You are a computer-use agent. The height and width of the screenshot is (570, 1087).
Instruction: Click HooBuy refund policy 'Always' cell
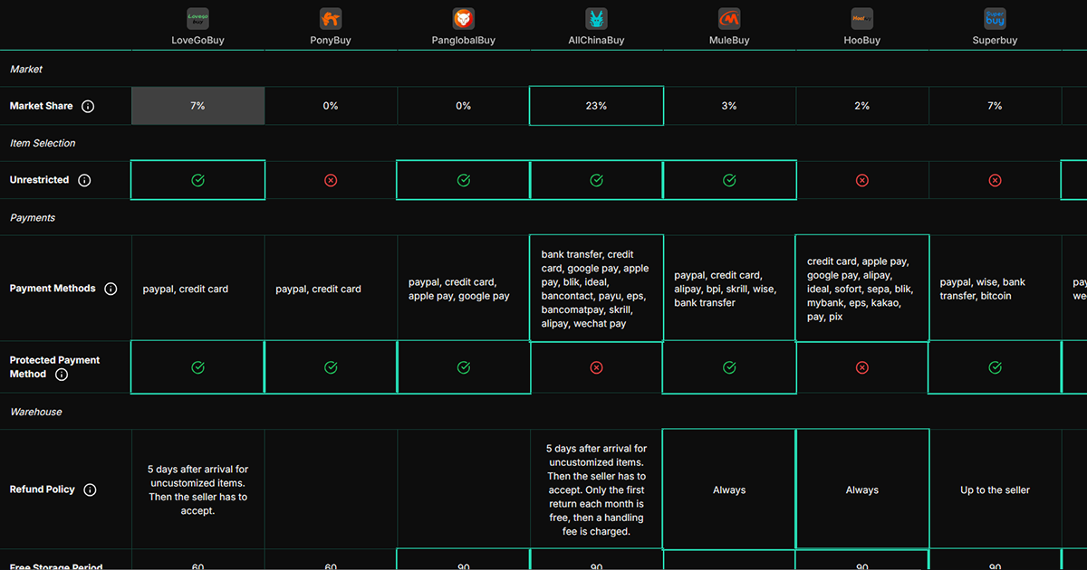861,489
